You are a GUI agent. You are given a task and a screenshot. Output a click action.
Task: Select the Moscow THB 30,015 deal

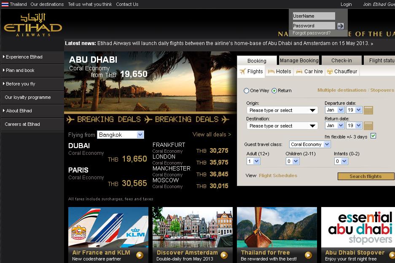coord(190,183)
